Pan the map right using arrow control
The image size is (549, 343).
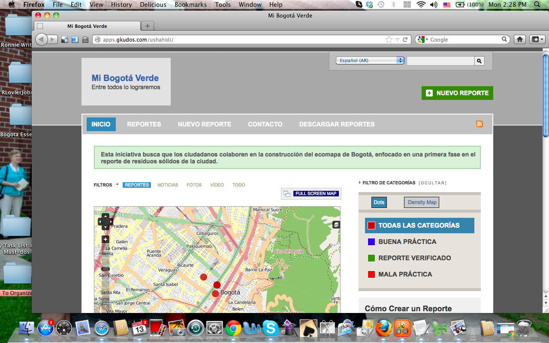(111, 222)
